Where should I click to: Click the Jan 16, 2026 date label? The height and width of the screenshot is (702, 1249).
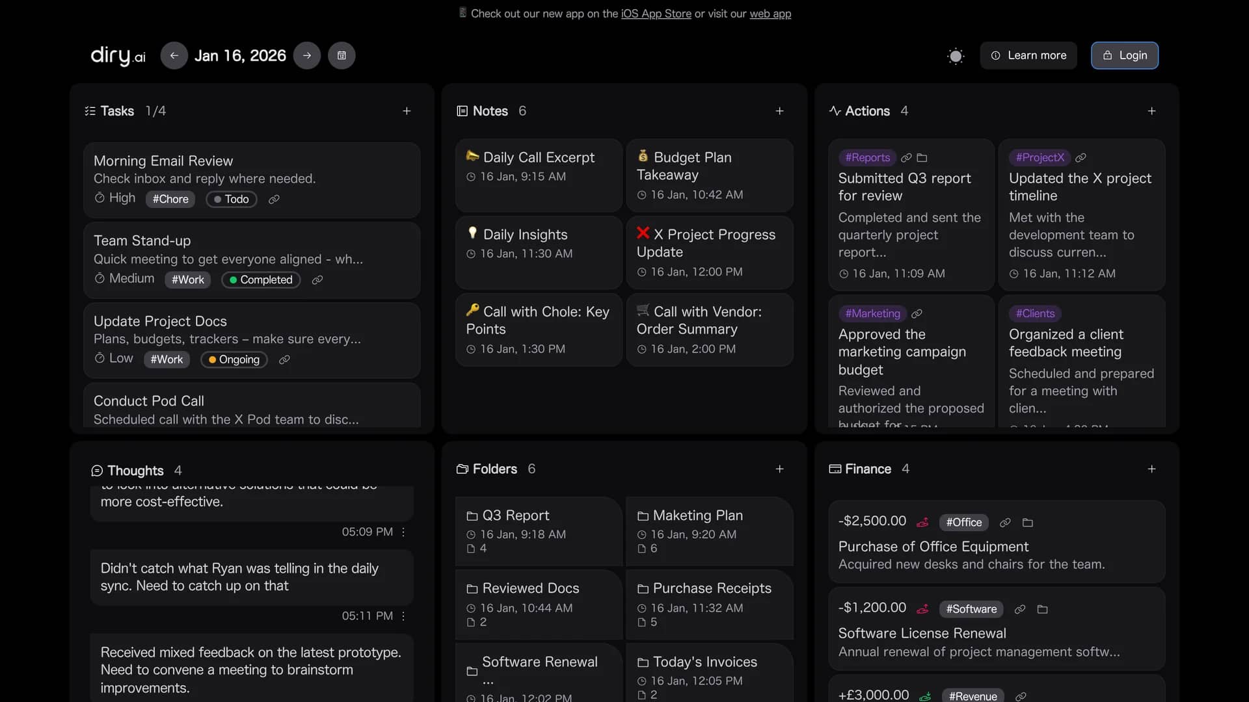coord(240,56)
